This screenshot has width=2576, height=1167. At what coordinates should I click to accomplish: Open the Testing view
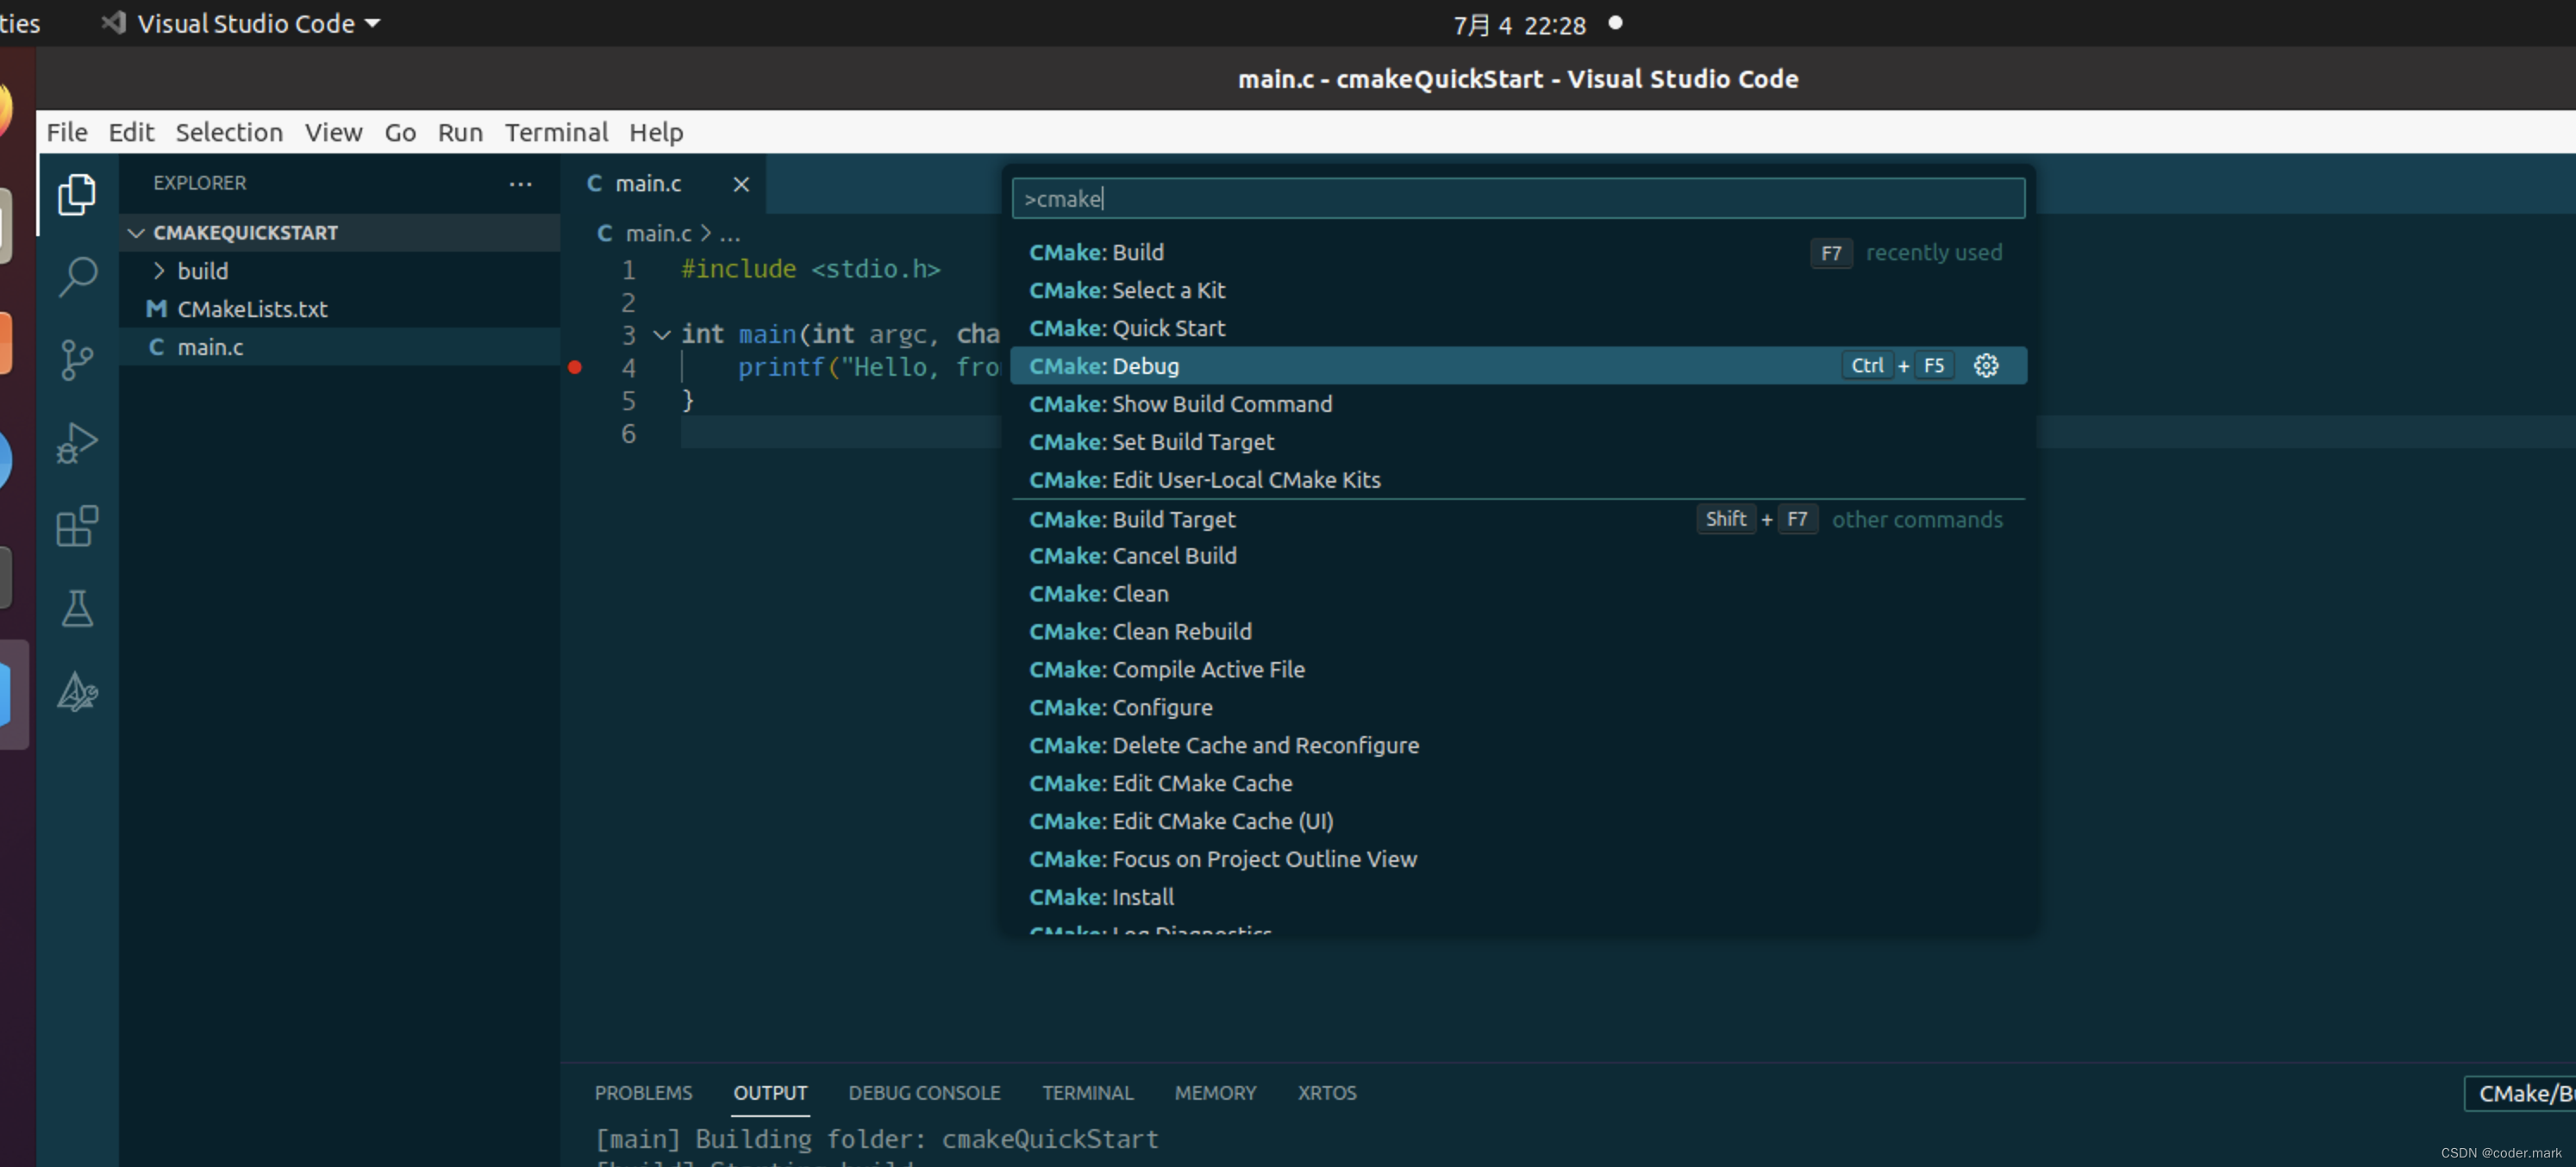[x=78, y=609]
